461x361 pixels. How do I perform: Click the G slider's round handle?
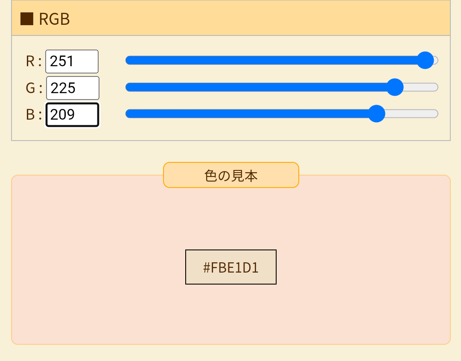[x=395, y=87]
